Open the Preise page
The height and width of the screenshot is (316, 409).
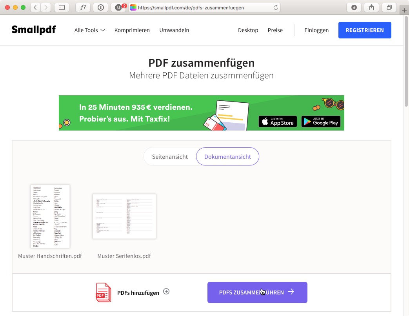point(275,30)
